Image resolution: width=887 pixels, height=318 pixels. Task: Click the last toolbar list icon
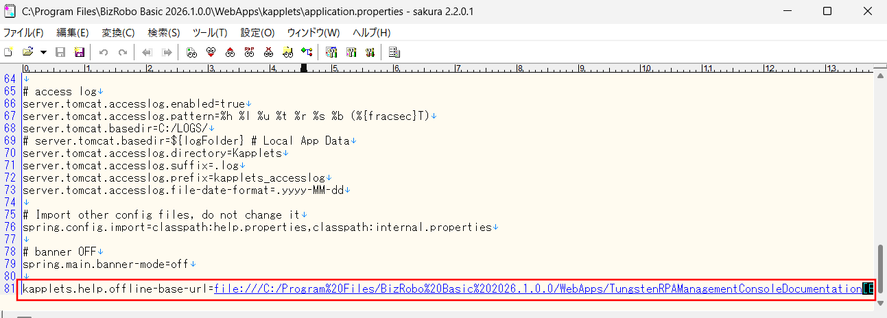(x=394, y=52)
